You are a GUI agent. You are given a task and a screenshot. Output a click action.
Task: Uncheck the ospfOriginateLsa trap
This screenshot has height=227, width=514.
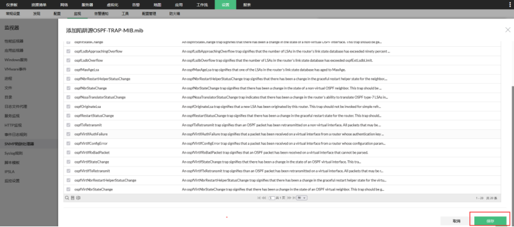tap(69, 107)
